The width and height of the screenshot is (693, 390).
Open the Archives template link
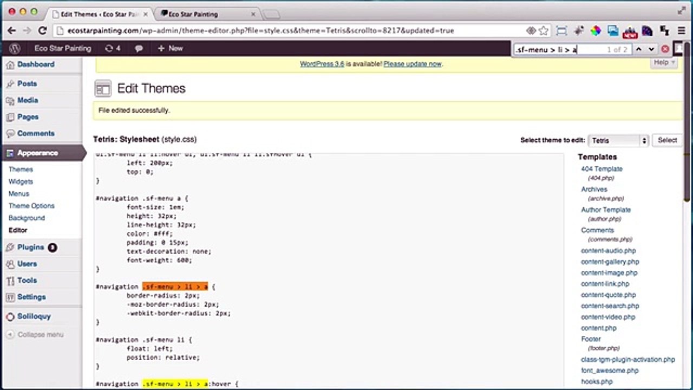pyautogui.click(x=594, y=190)
